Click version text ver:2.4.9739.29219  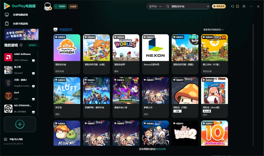point(13,144)
